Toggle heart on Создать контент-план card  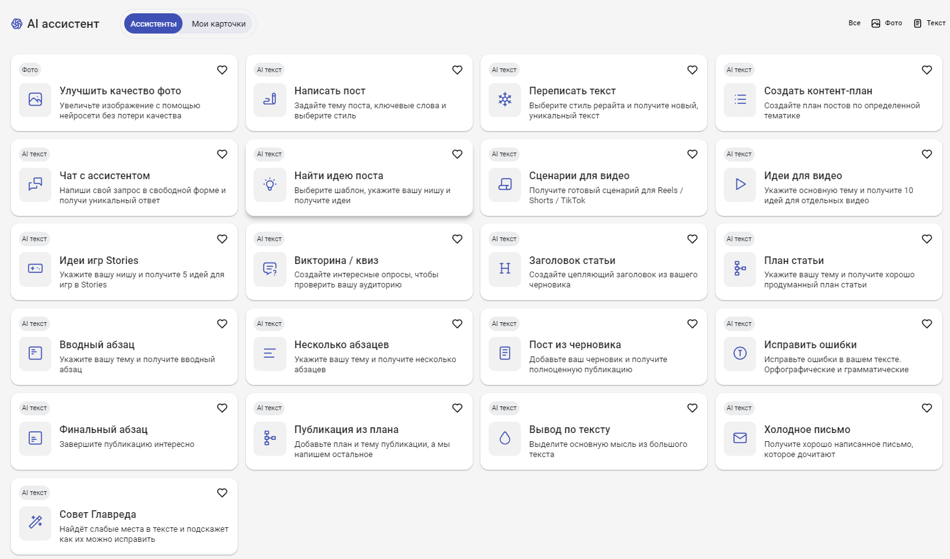[927, 70]
